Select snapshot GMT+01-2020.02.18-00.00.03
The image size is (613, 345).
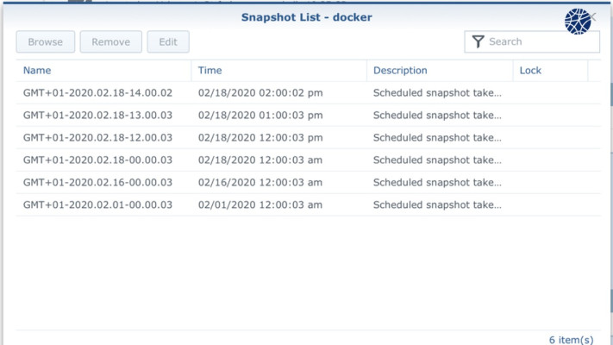coord(97,160)
